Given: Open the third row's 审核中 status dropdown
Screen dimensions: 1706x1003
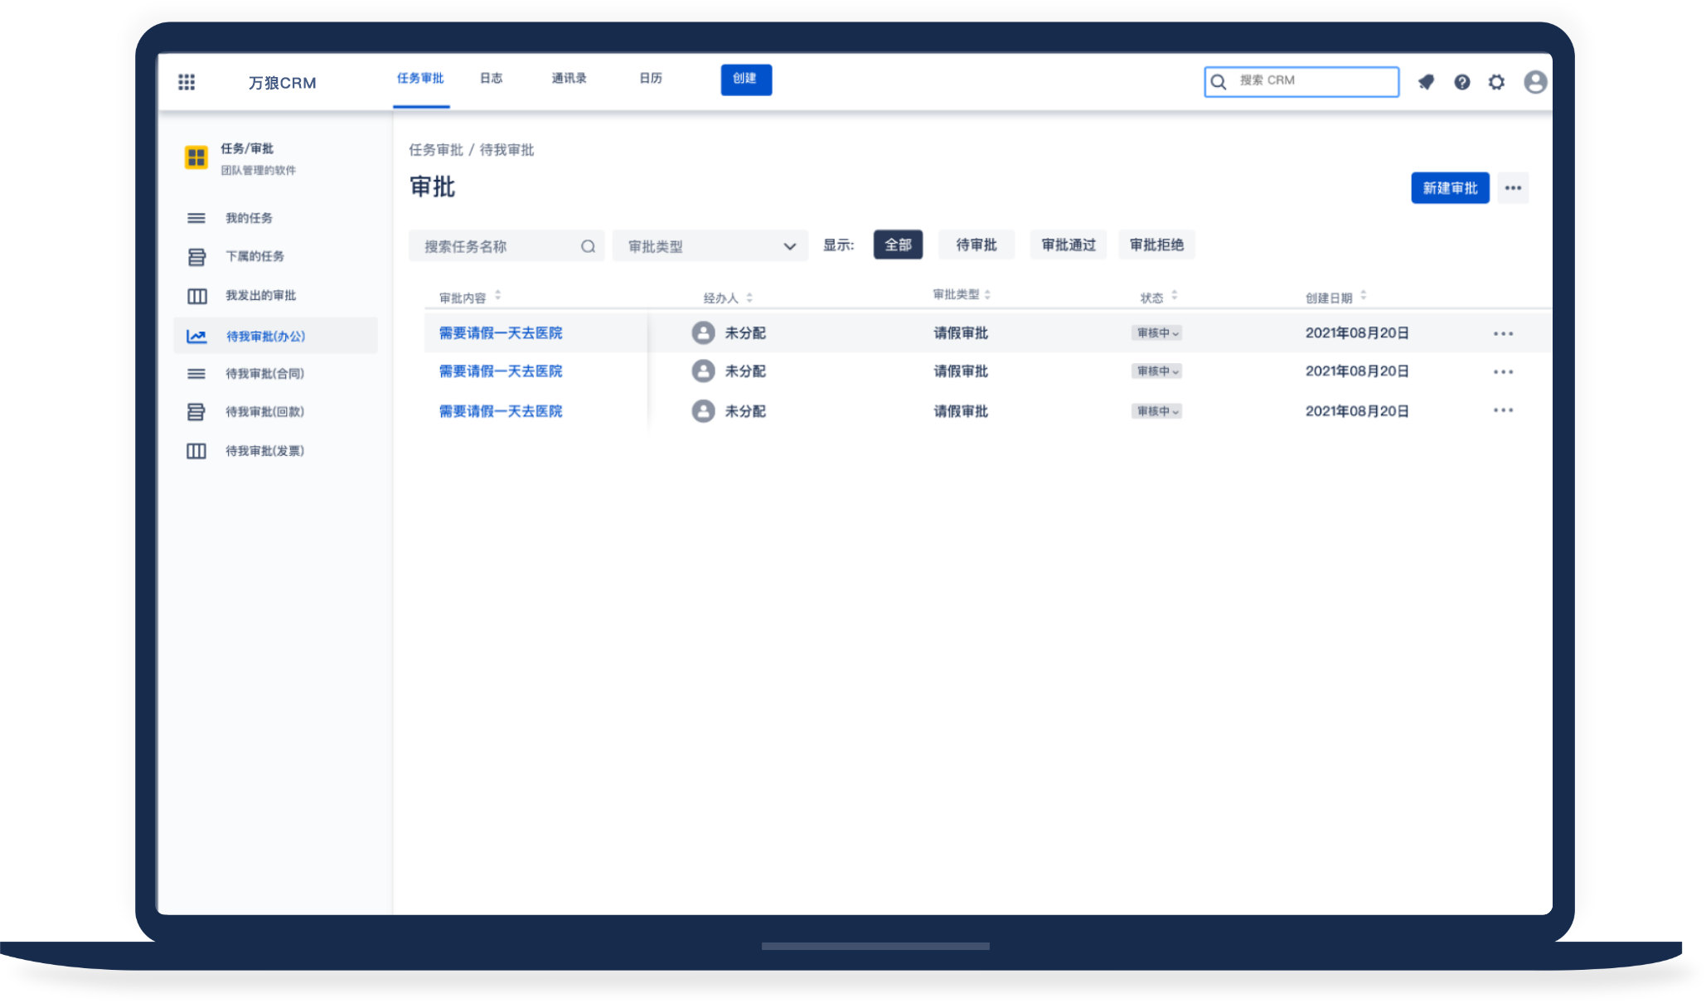Looking at the screenshot, I should click(x=1156, y=410).
